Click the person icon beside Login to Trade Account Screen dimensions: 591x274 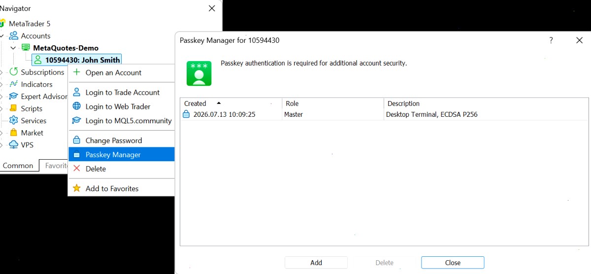(x=76, y=92)
